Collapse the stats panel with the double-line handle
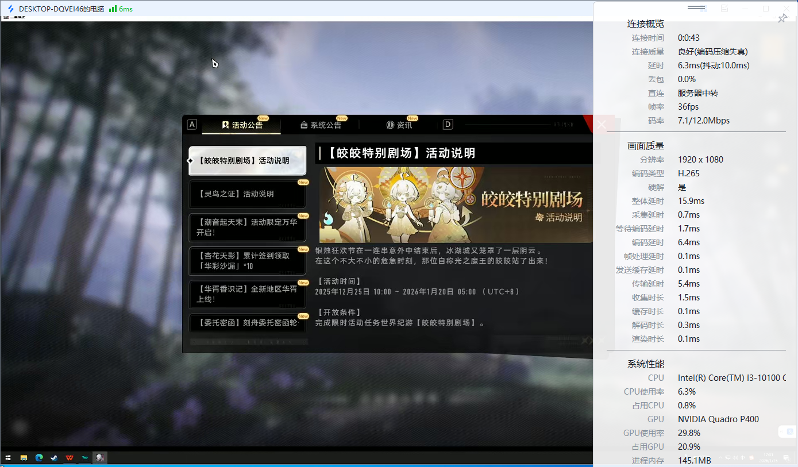Screen dimensions: 798x467 point(696,8)
